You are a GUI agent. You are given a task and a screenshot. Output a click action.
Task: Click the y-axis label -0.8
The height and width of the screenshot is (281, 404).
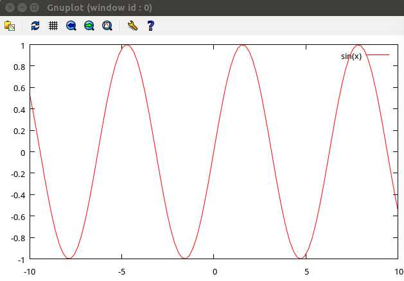click(18, 238)
